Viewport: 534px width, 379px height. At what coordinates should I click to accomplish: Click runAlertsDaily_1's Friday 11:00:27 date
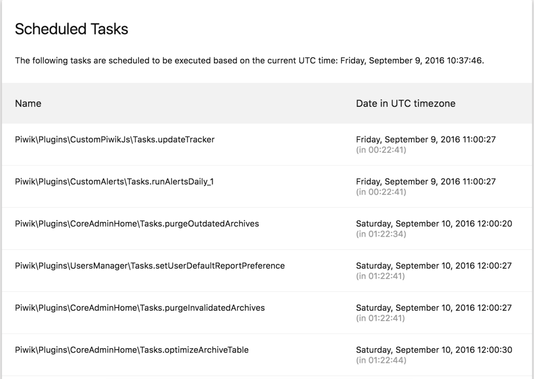pyautogui.click(x=426, y=182)
